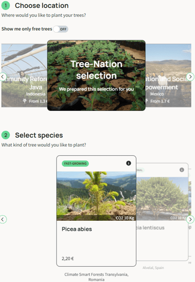Open Climate Smart Forests Transylvania project link
This screenshot has height=282, width=195.
pos(96,277)
